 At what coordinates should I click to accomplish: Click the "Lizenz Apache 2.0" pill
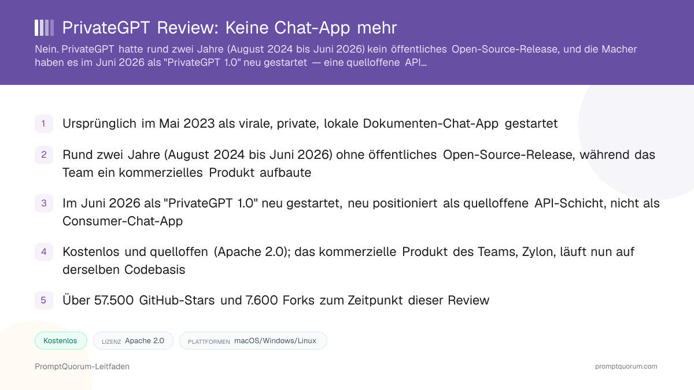click(x=133, y=341)
